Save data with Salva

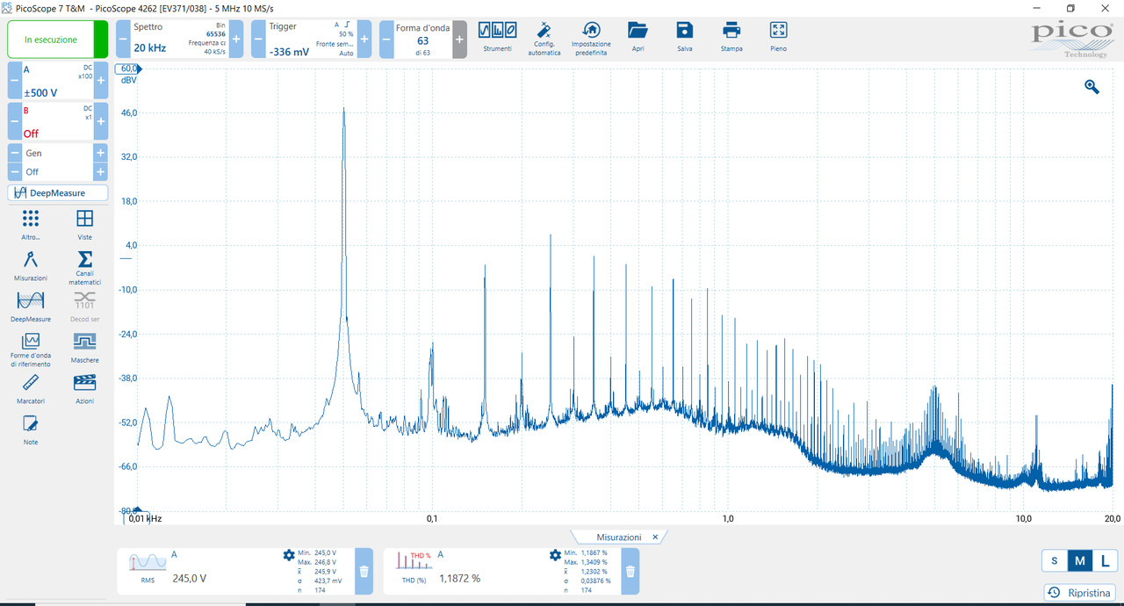[x=685, y=37]
